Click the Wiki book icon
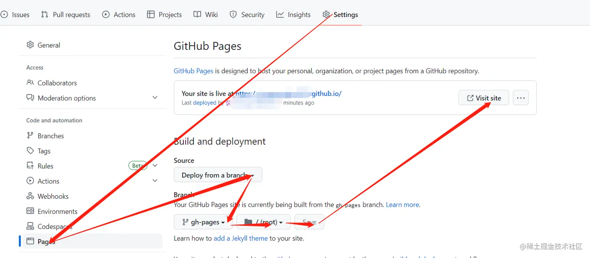This screenshot has width=590, height=258. click(197, 15)
